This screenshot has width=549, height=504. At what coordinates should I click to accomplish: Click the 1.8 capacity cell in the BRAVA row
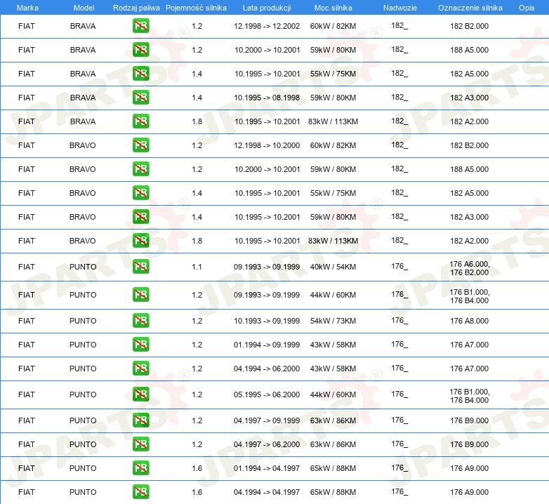coord(197,121)
